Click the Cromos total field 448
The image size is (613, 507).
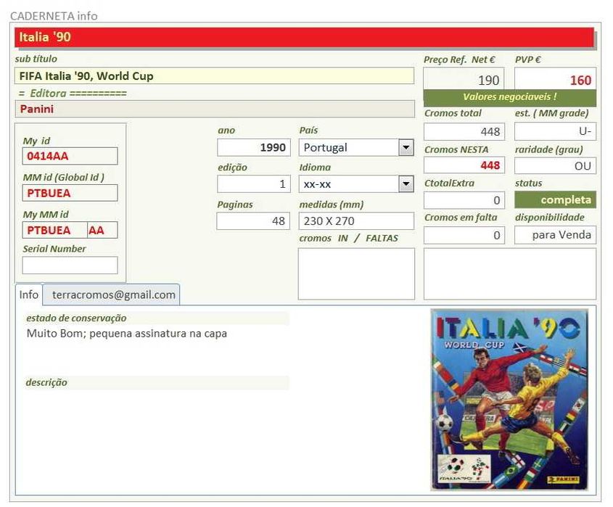click(x=464, y=131)
